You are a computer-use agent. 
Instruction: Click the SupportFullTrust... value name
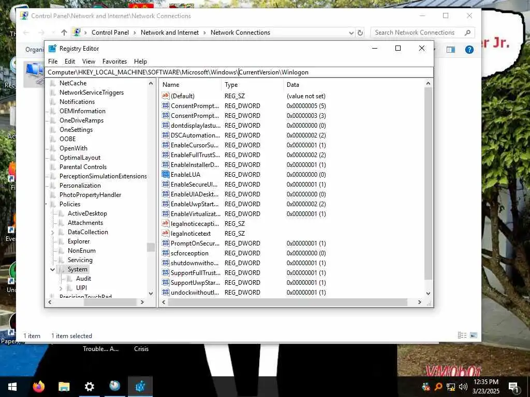click(195, 272)
